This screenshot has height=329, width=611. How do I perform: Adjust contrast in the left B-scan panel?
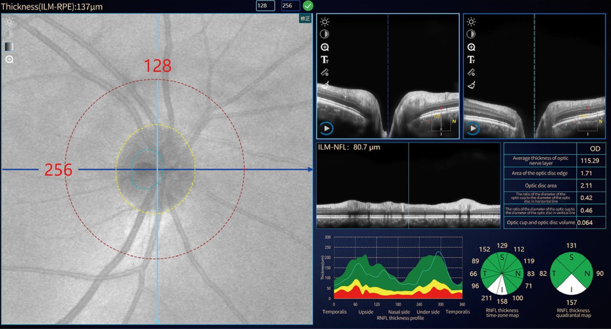pos(325,34)
